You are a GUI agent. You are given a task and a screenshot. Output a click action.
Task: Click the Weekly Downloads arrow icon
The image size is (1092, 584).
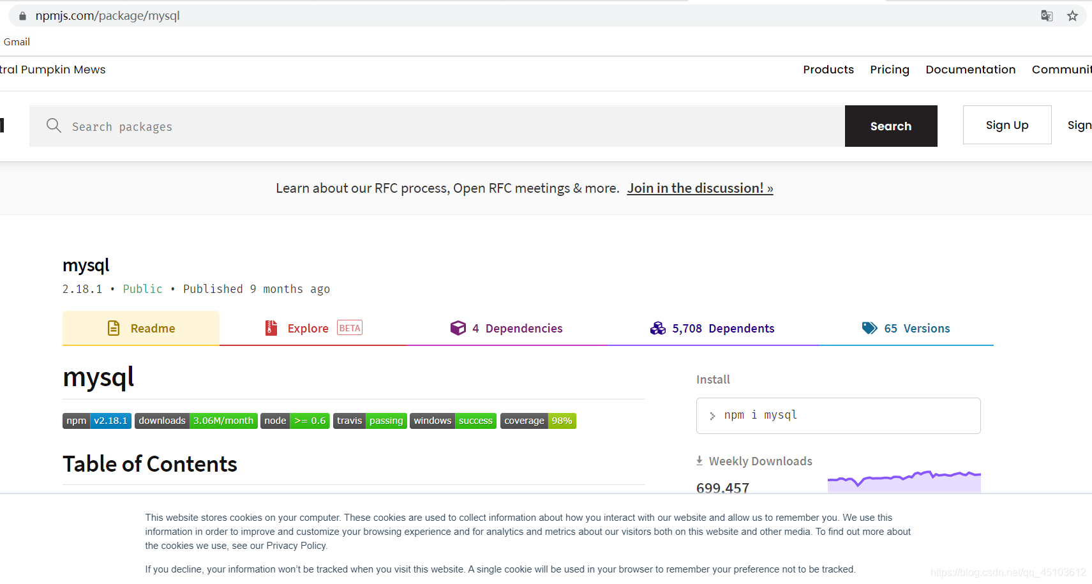click(x=699, y=461)
